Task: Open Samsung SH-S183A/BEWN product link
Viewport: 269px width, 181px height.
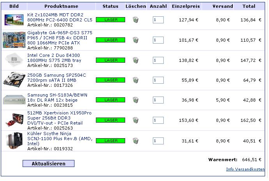Action: (x=57, y=97)
